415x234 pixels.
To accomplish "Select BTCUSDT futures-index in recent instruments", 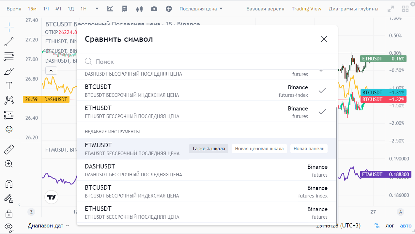I will [206, 191].
